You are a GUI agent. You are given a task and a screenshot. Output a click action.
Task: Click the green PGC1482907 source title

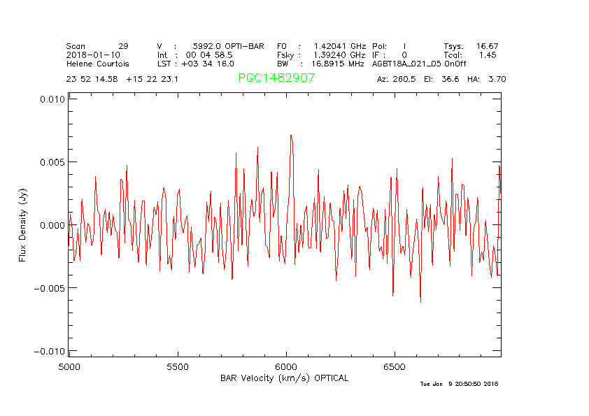point(276,78)
